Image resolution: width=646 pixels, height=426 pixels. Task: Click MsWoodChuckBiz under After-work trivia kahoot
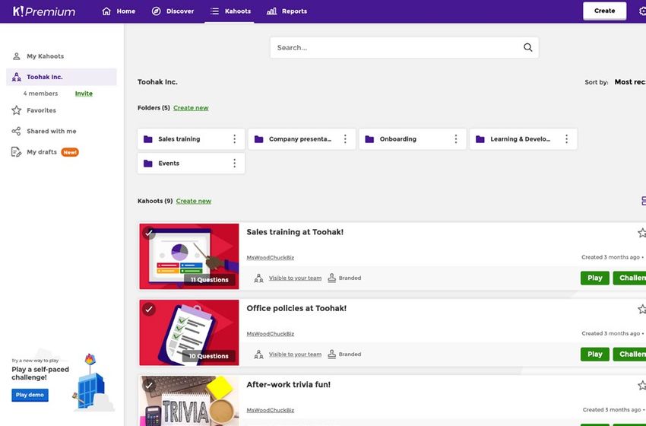click(271, 410)
